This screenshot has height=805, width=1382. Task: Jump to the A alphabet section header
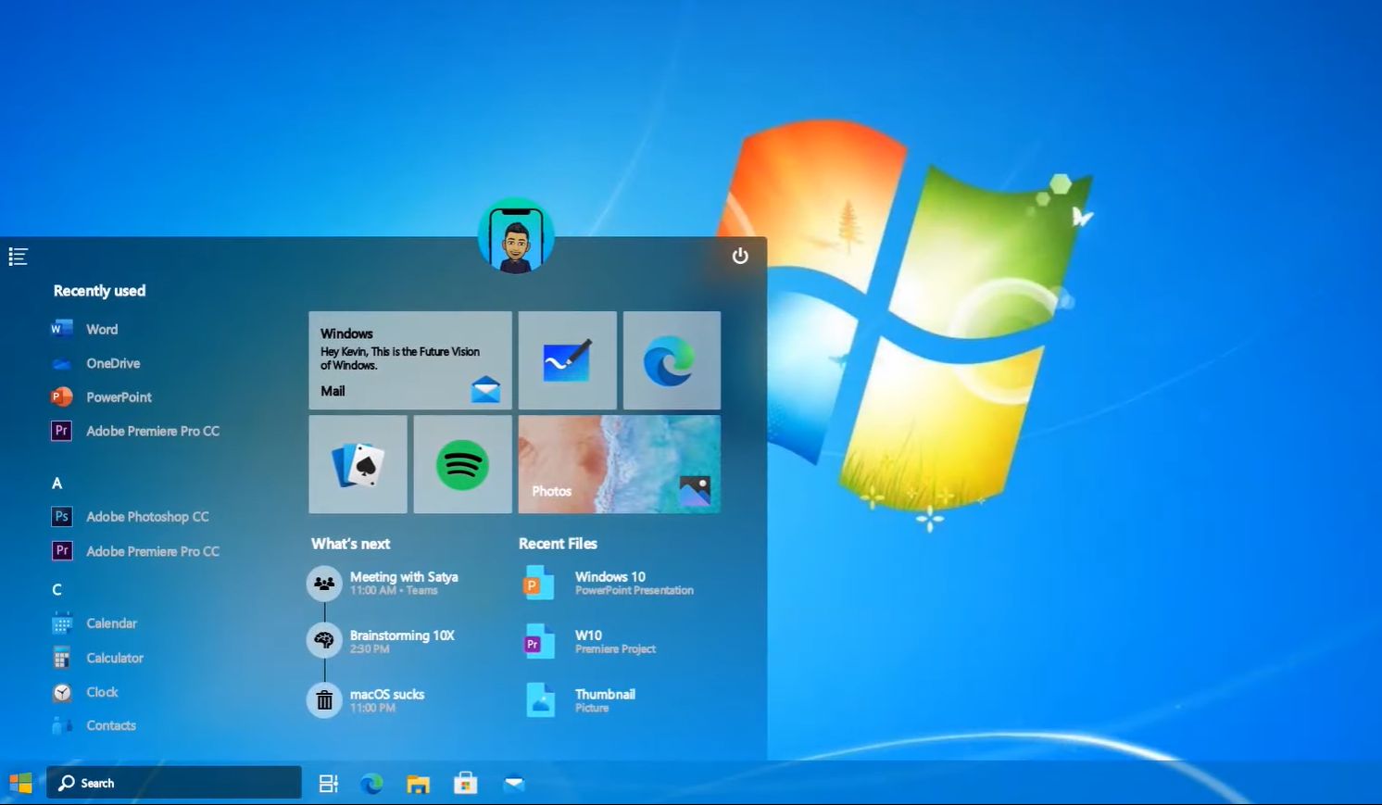pyautogui.click(x=57, y=483)
